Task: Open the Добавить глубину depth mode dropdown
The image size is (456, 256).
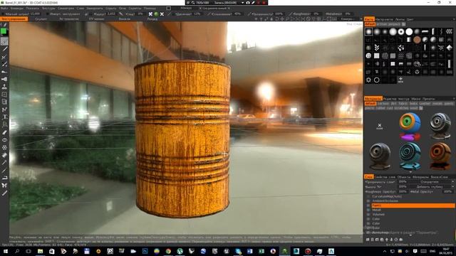Action: (x=431, y=186)
